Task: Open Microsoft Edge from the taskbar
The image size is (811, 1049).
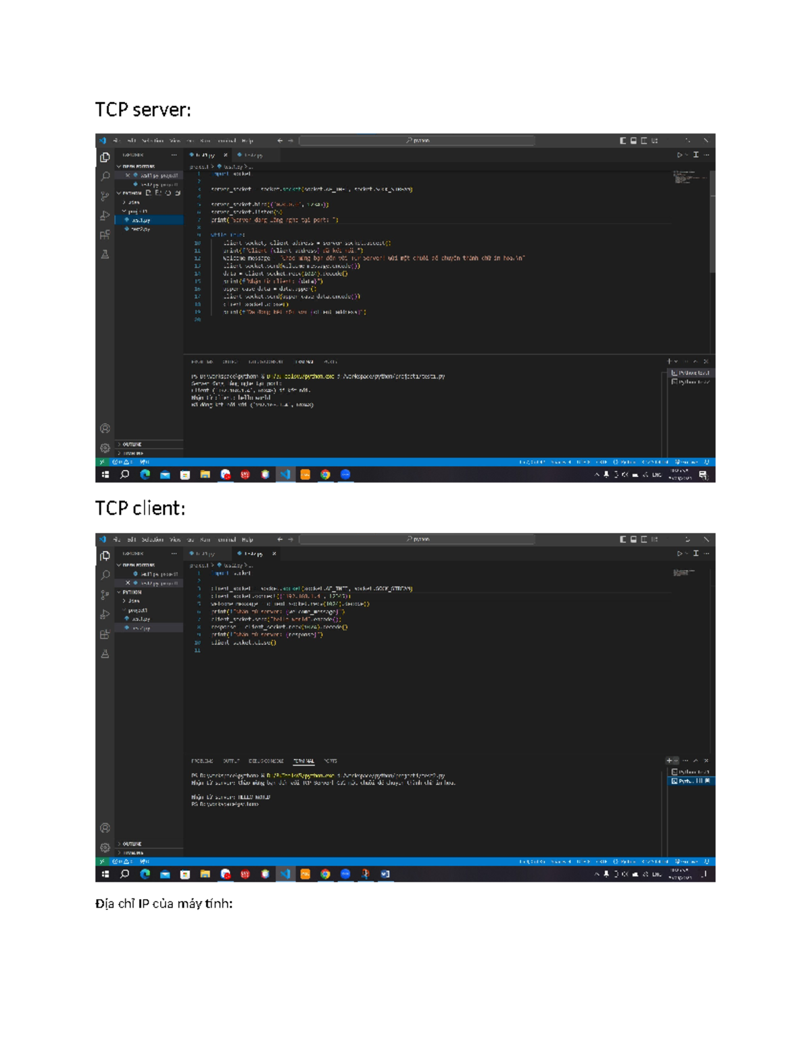Action: [145, 474]
